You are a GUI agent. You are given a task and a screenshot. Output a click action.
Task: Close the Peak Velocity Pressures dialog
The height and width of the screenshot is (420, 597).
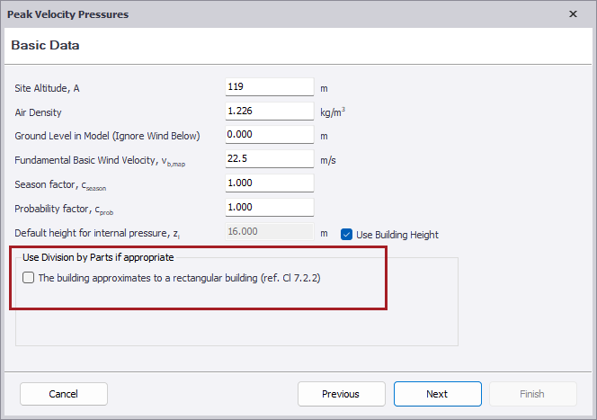pyautogui.click(x=574, y=14)
